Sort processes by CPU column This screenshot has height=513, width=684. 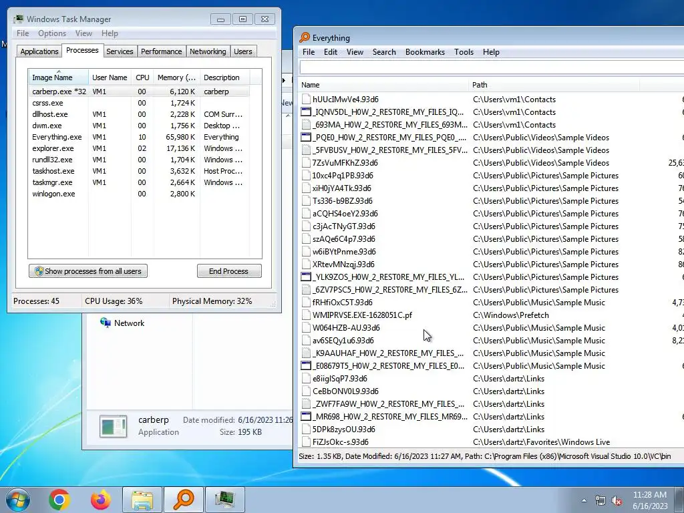click(x=142, y=77)
